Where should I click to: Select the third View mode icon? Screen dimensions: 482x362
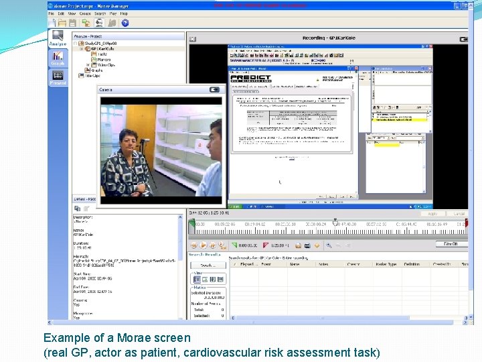coord(212,280)
